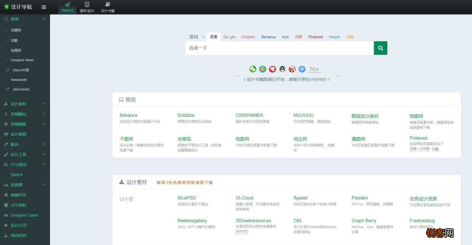Image resolution: width=472 pixels, height=245 pixels.
Task: Click the 设计工具 brush icon in sidebar
Action: tap(6, 154)
